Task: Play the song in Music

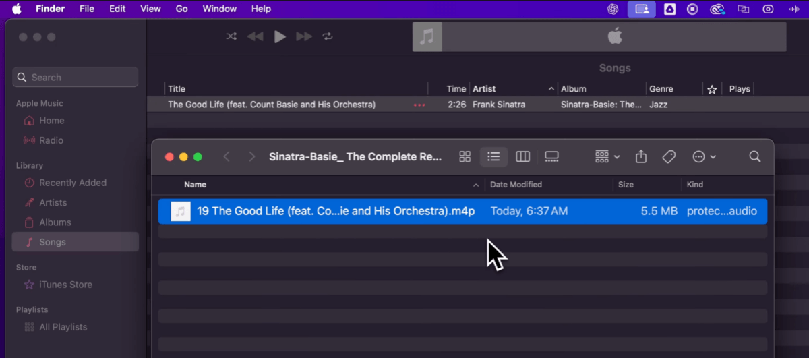Action: [280, 36]
